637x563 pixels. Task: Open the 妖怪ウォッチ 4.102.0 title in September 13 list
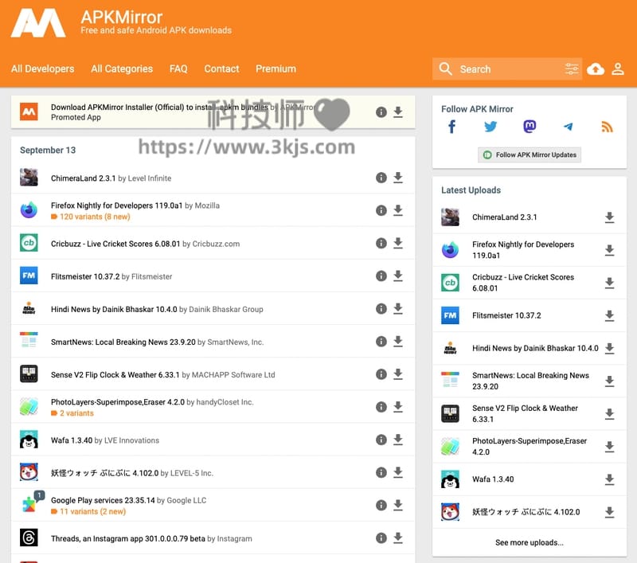(x=105, y=473)
